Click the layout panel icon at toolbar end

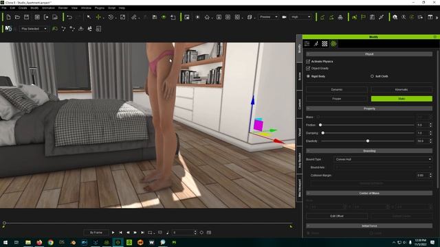tap(430, 17)
